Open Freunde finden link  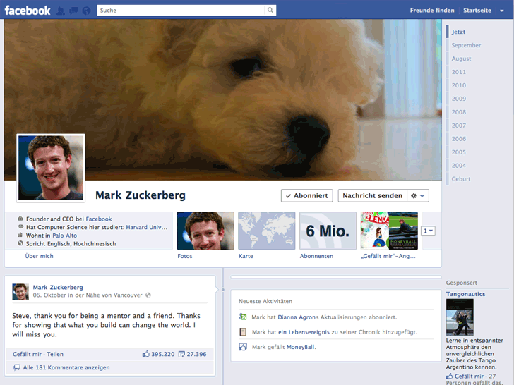click(432, 10)
